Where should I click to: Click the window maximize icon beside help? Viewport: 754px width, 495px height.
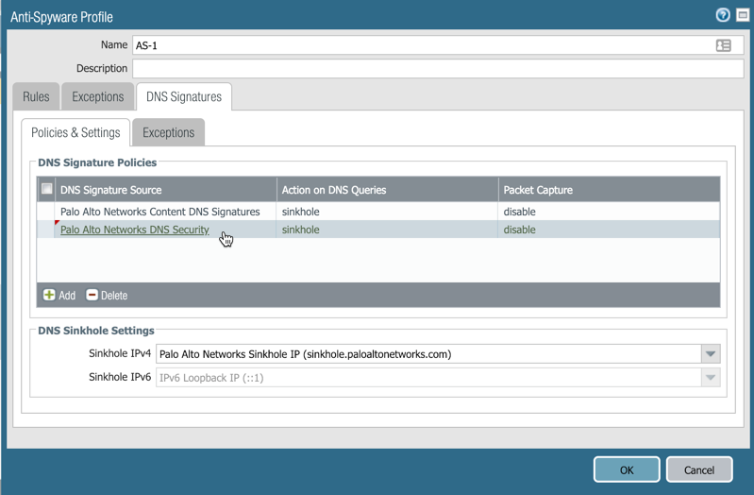743,15
